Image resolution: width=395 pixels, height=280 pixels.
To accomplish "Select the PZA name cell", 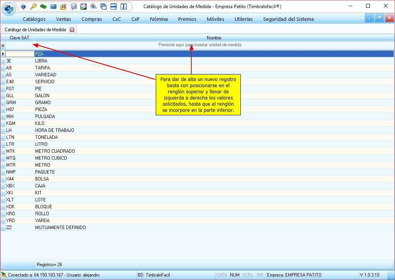I will [214, 54].
